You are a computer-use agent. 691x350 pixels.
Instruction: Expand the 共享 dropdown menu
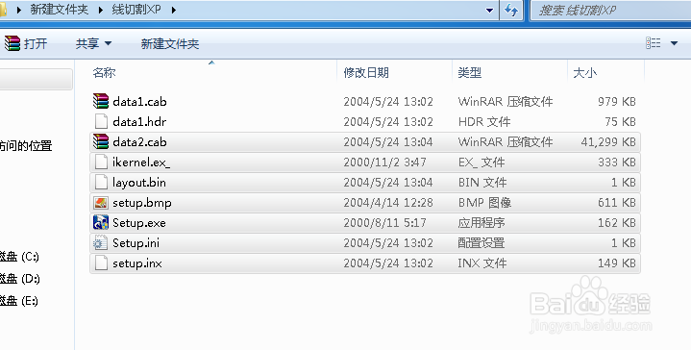[x=109, y=43]
